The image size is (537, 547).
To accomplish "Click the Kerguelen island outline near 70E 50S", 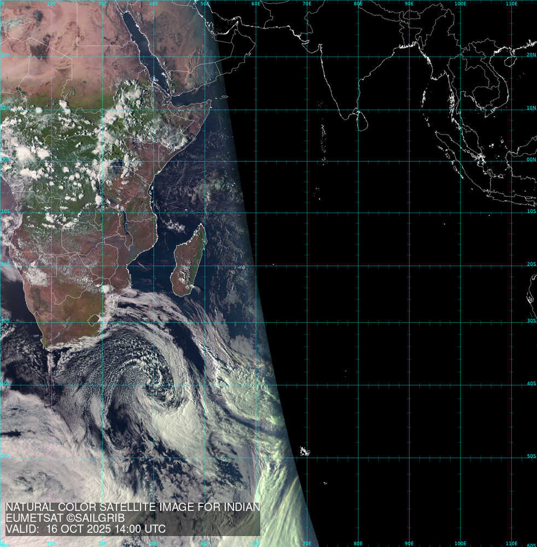I will [x=304, y=452].
